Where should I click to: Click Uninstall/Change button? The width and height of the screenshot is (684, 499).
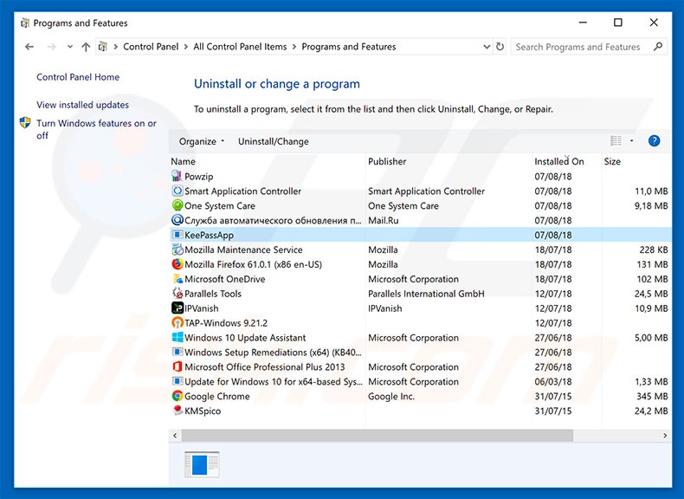coord(274,141)
